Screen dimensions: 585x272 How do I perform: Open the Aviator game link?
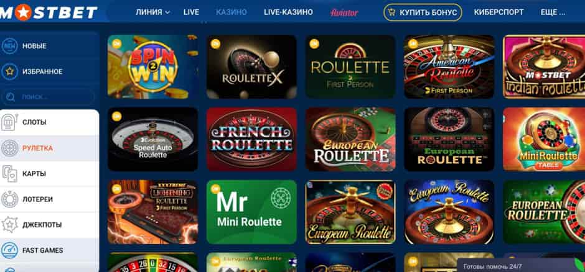tap(344, 12)
